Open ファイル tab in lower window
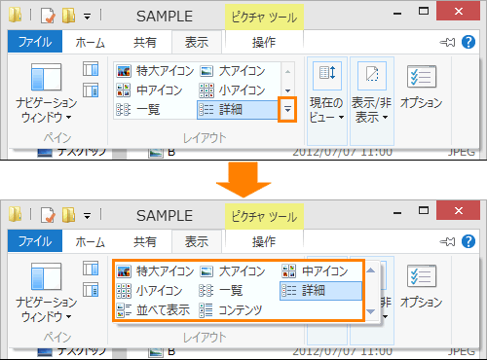 coord(35,241)
